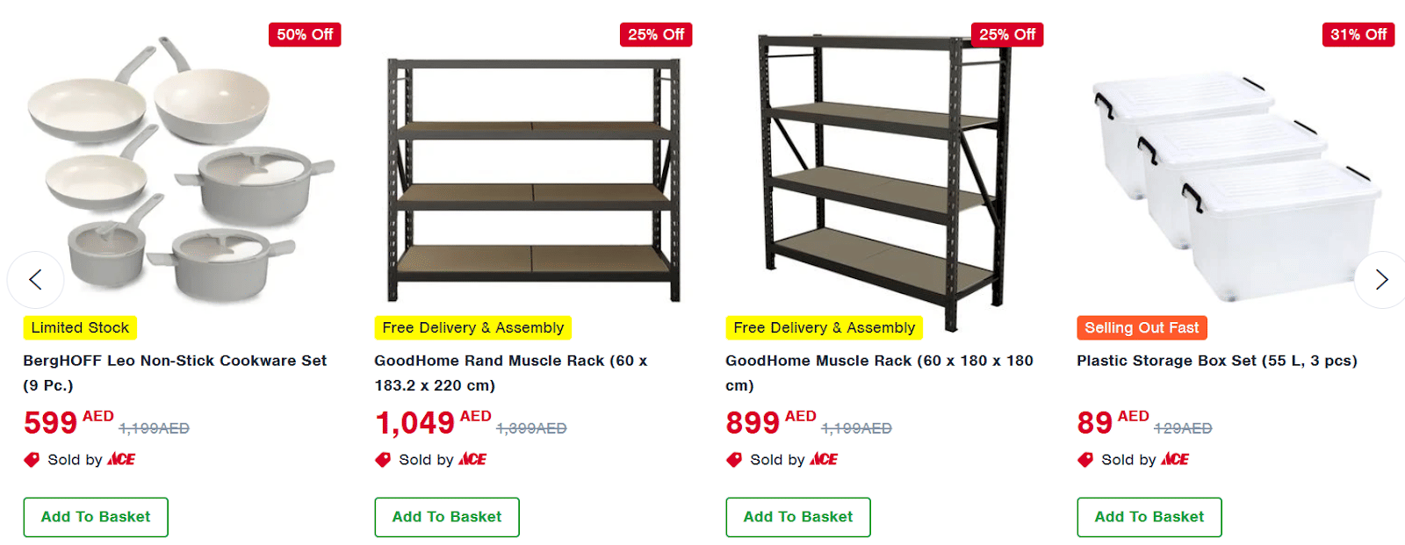Screen dimensions: 1405x545
Task: Add GoodHome Rand Muscle Rack to basket
Action: pyautogui.click(x=447, y=517)
